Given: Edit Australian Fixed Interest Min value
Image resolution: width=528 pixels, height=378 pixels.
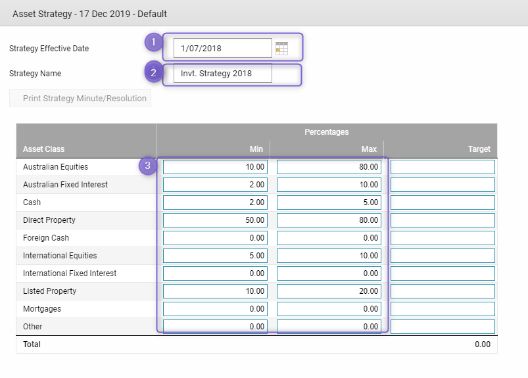Looking at the screenshot, I should coord(215,185).
